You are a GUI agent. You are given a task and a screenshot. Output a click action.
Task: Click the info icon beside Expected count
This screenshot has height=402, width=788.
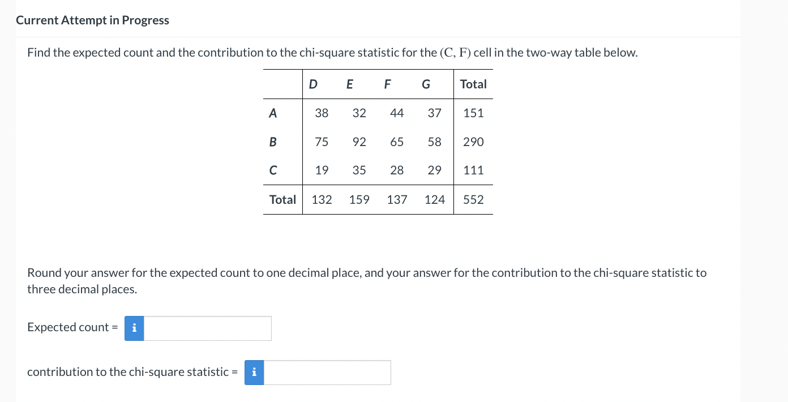coord(134,328)
